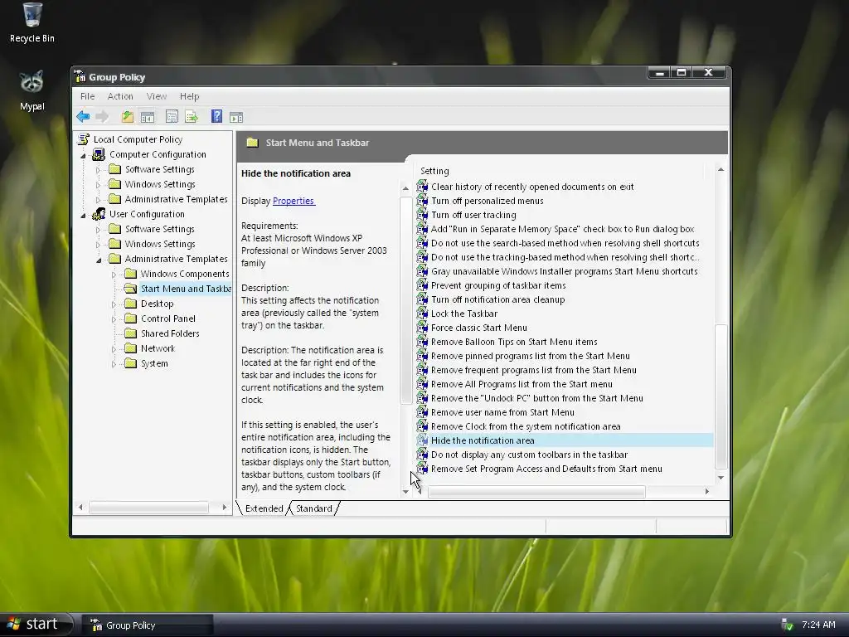Click policy icon beside Prevent grouping of taskbar items
The width and height of the screenshot is (849, 637).
(x=422, y=285)
